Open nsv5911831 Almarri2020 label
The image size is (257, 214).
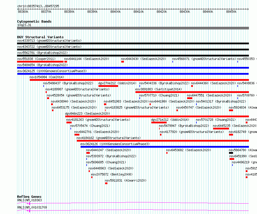pos(126,180)
